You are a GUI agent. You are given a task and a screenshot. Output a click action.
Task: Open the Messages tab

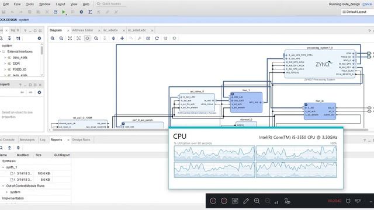point(27,140)
